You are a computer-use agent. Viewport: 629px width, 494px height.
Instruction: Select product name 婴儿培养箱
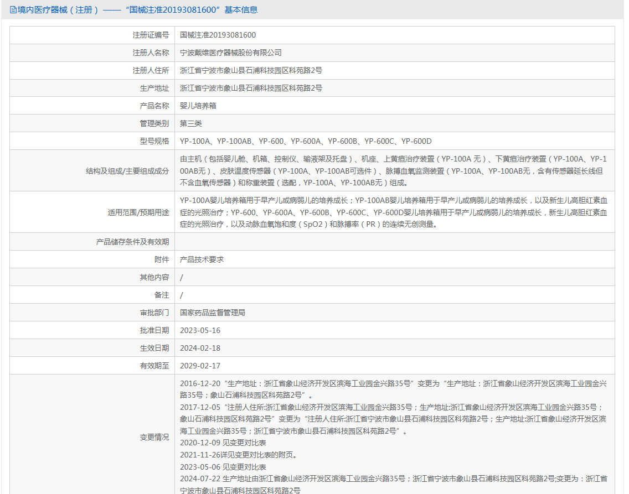198,106
